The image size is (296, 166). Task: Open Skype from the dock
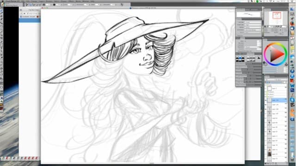292,100
